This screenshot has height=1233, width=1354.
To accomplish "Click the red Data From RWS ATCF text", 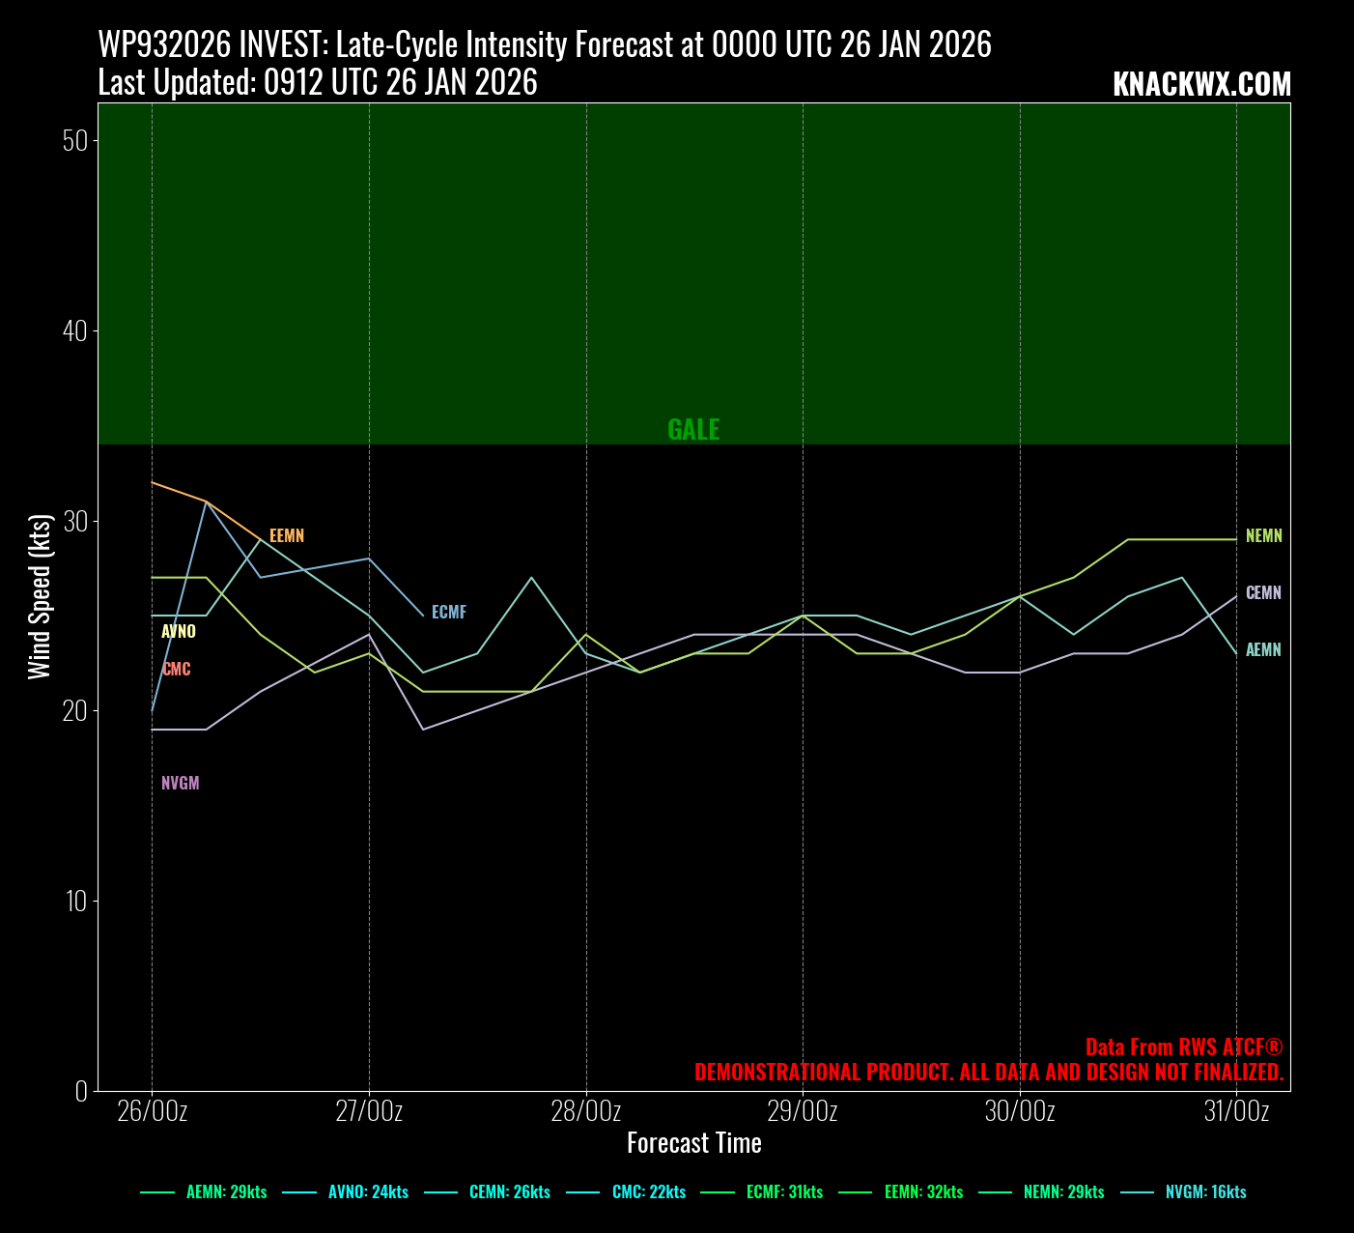I will point(1183,1047).
